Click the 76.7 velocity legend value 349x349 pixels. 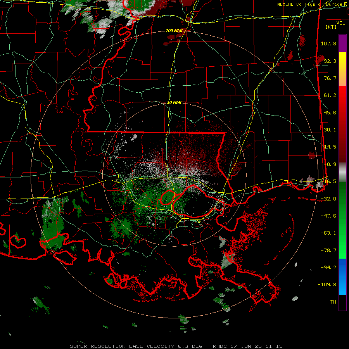[x=330, y=78]
